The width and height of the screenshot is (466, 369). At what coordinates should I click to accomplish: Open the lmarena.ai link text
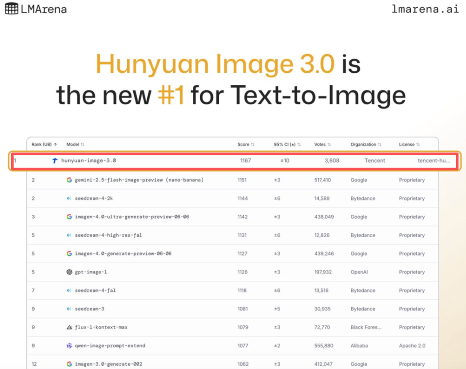[x=425, y=9]
